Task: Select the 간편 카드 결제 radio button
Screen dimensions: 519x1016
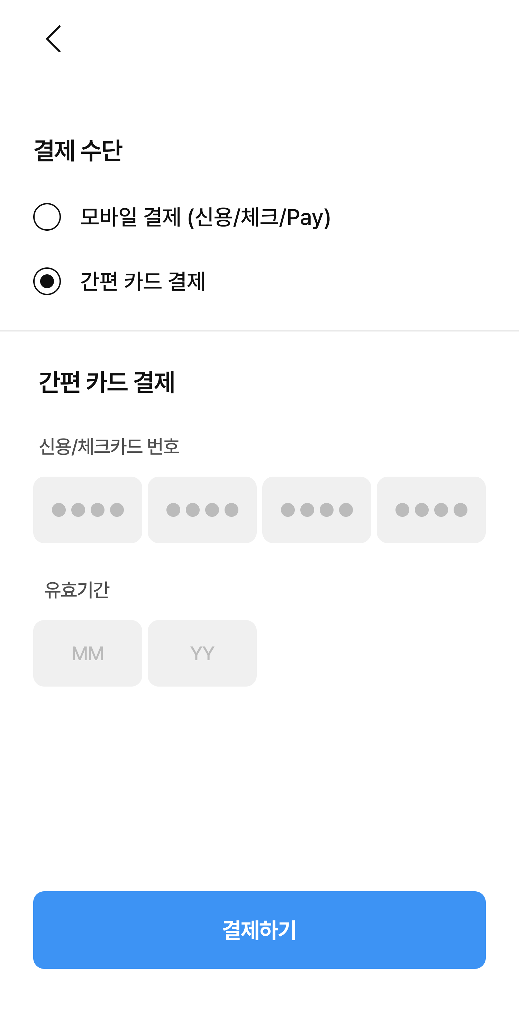Action: point(47,281)
